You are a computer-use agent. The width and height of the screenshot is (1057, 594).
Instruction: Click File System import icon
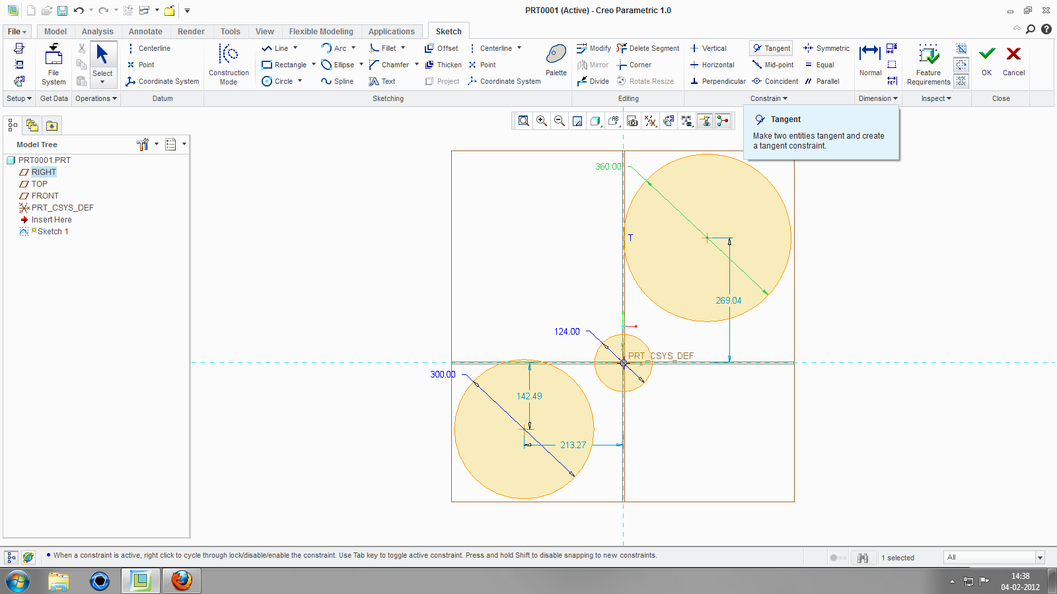click(54, 65)
